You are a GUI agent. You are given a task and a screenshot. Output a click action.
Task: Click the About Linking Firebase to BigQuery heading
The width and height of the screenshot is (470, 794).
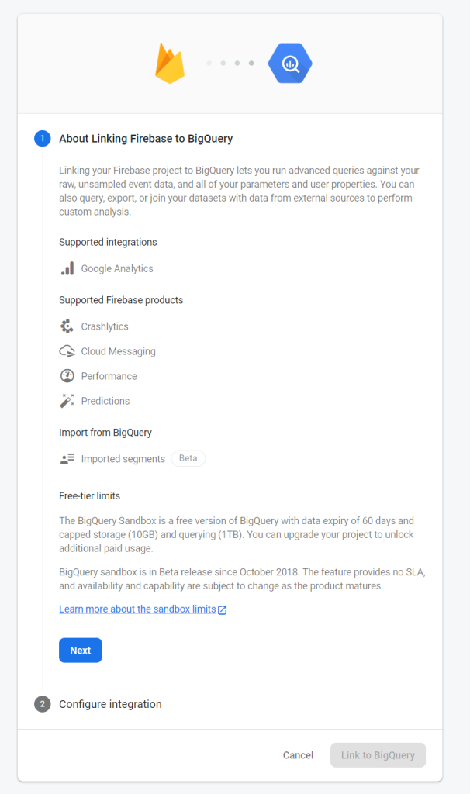pos(146,139)
